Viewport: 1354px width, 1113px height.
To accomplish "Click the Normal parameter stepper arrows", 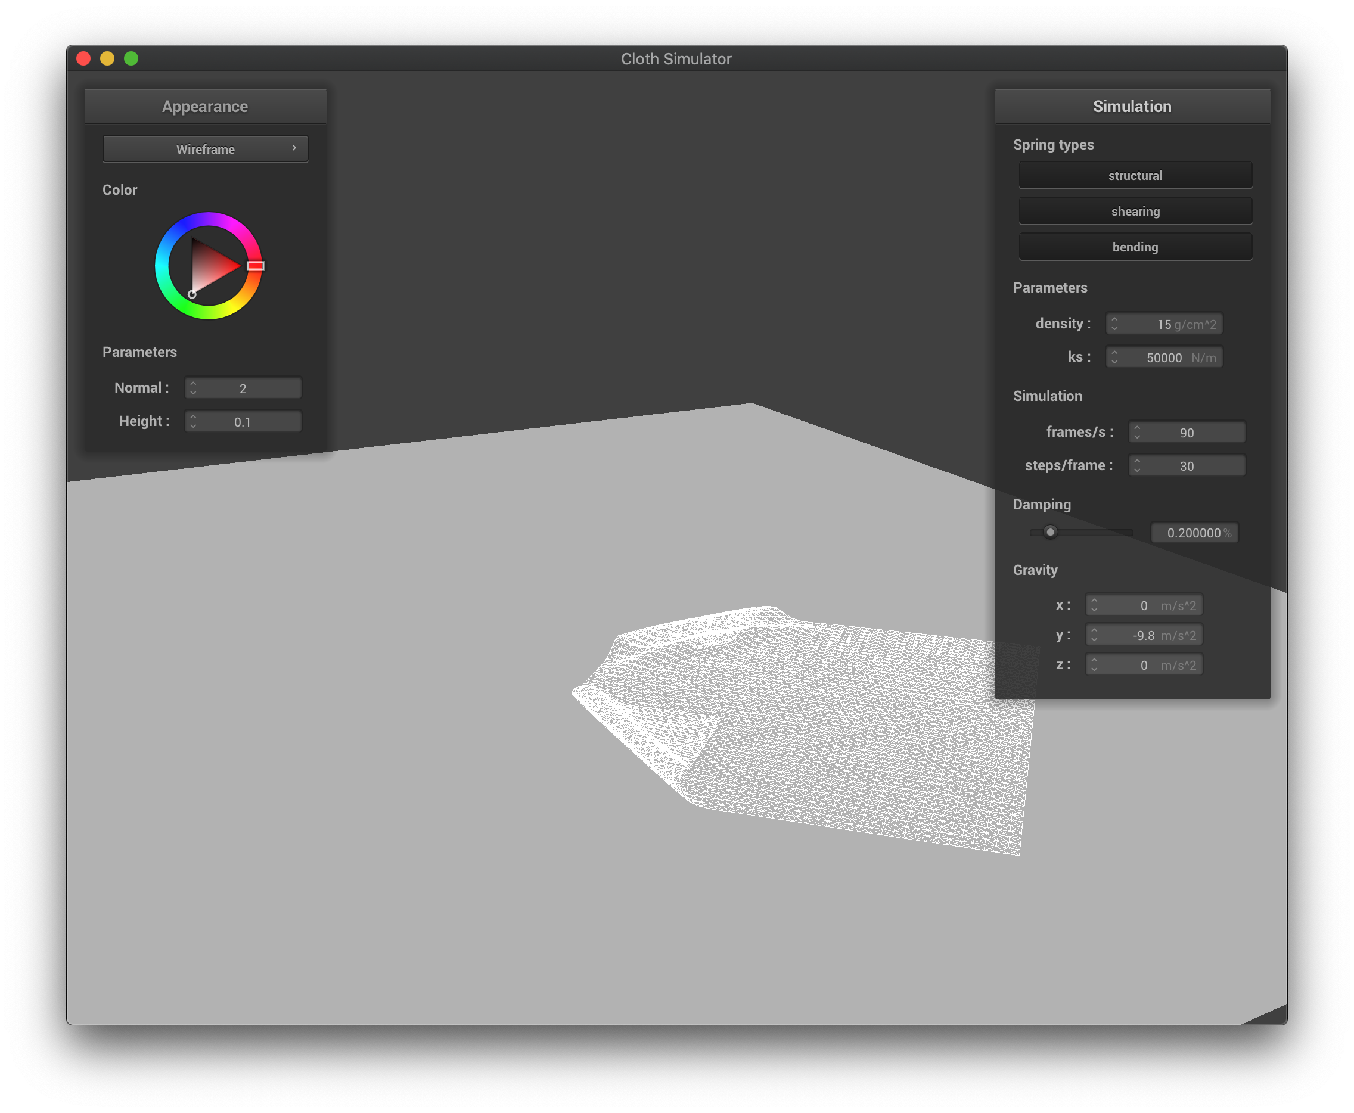I will (x=193, y=388).
